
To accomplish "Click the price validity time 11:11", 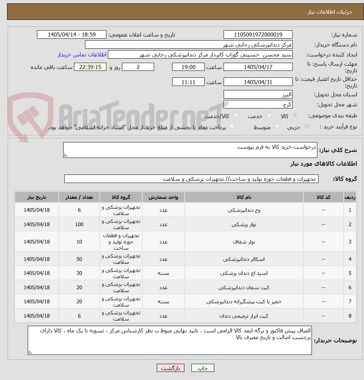I will coord(188,82).
